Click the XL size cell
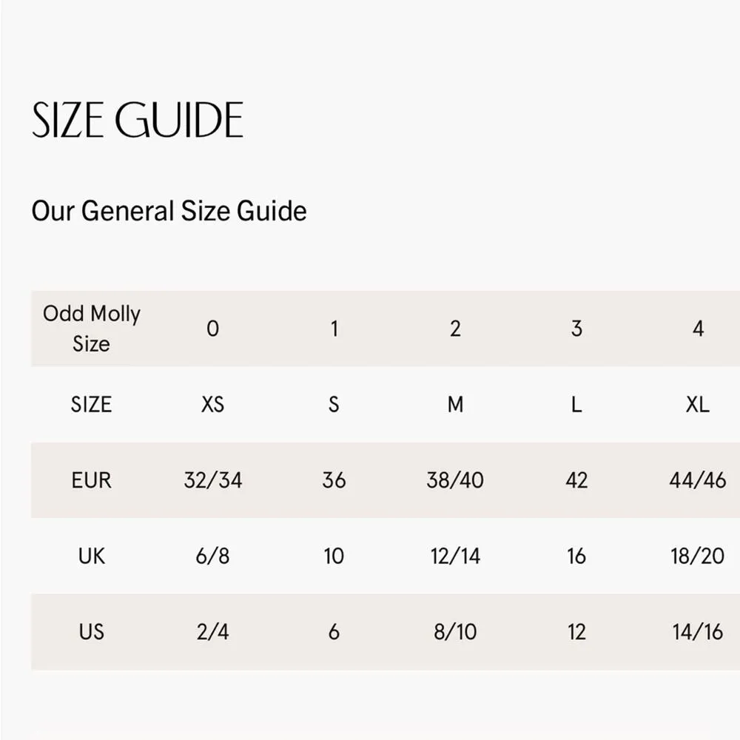 (698, 404)
